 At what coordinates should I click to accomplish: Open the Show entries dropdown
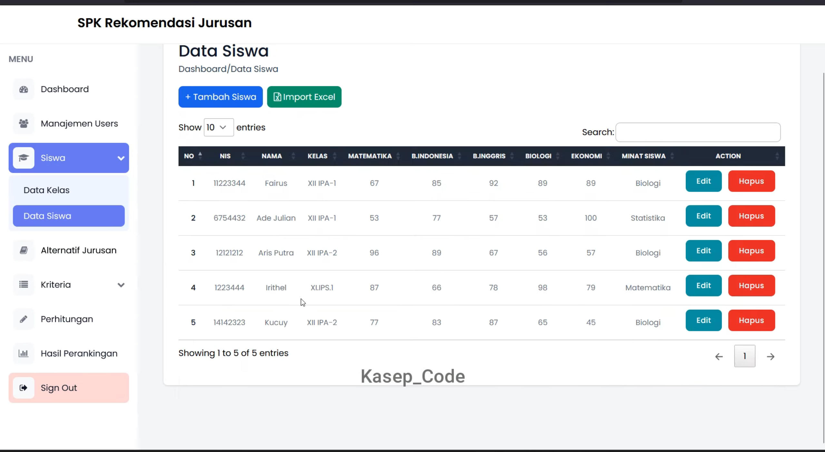pyautogui.click(x=219, y=127)
